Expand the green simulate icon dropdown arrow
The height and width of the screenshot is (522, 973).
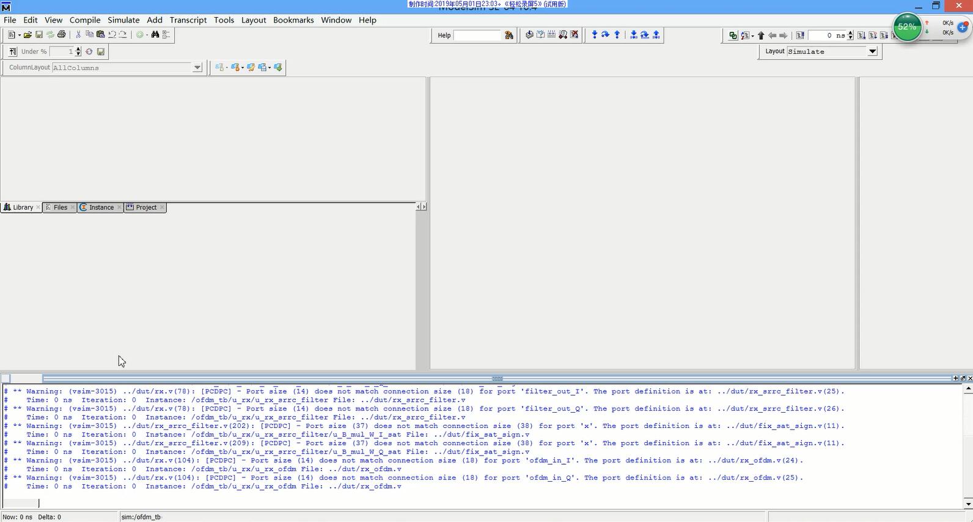point(147,35)
